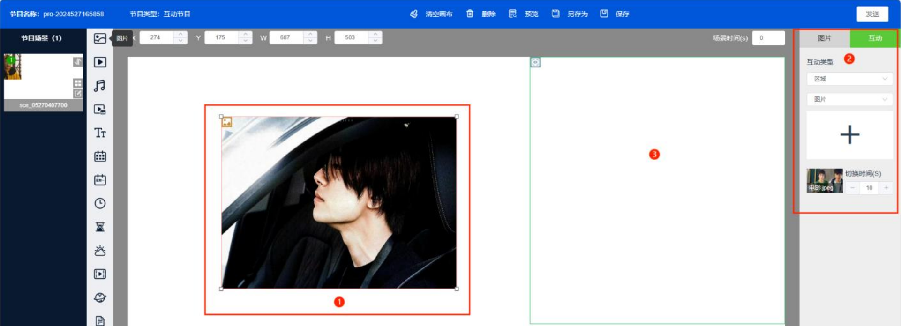Decrease switch time with minus button
This screenshot has width=901, height=326.
pyautogui.click(x=852, y=188)
